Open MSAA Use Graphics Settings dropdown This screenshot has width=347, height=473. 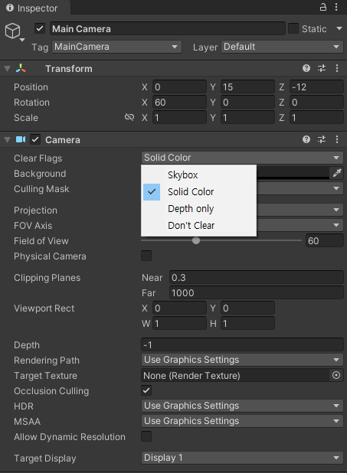242,421
